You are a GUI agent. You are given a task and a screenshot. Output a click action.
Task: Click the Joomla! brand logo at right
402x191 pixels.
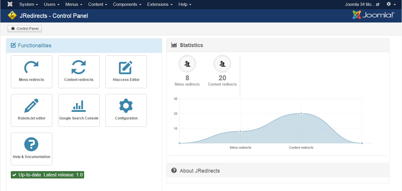click(x=373, y=15)
